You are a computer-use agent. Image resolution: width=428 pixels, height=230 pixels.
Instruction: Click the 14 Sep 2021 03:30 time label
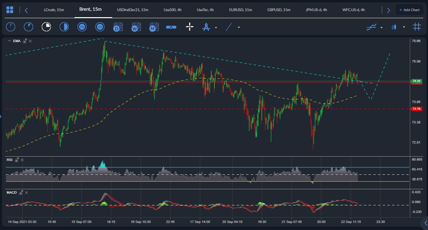22,222
